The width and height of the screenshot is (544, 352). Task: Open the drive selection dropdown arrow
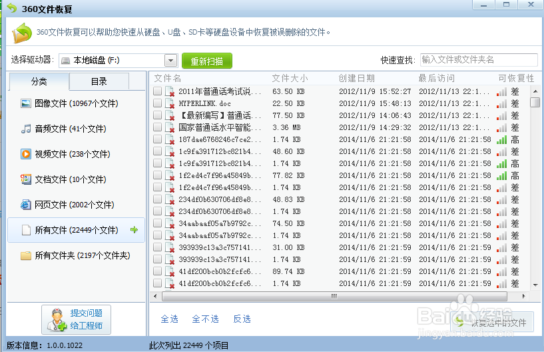coord(170,61)
